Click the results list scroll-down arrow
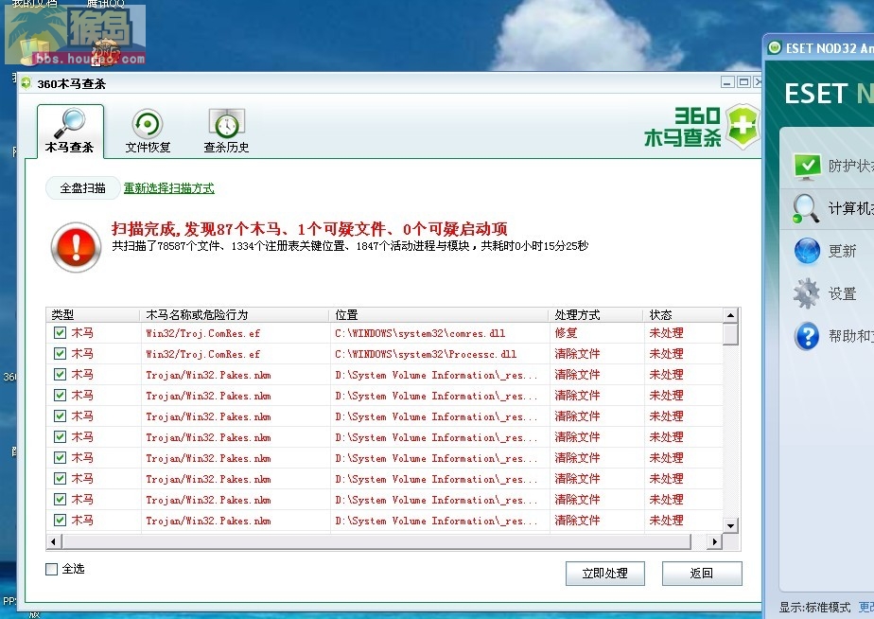Image resolution: width=874 pixels, height=619 pixels. [x=731, y=525]
